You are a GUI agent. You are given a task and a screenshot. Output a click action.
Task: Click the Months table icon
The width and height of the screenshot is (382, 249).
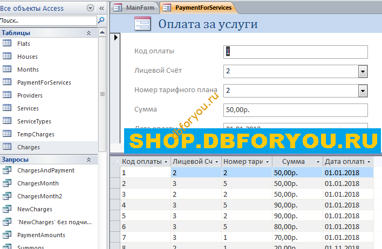tap(7, 69)
